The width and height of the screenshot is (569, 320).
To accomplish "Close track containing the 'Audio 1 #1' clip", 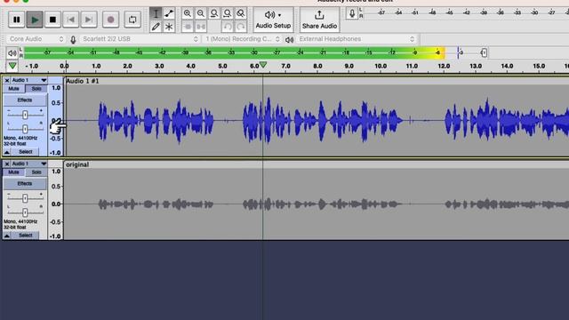I will tap(7, 80).
